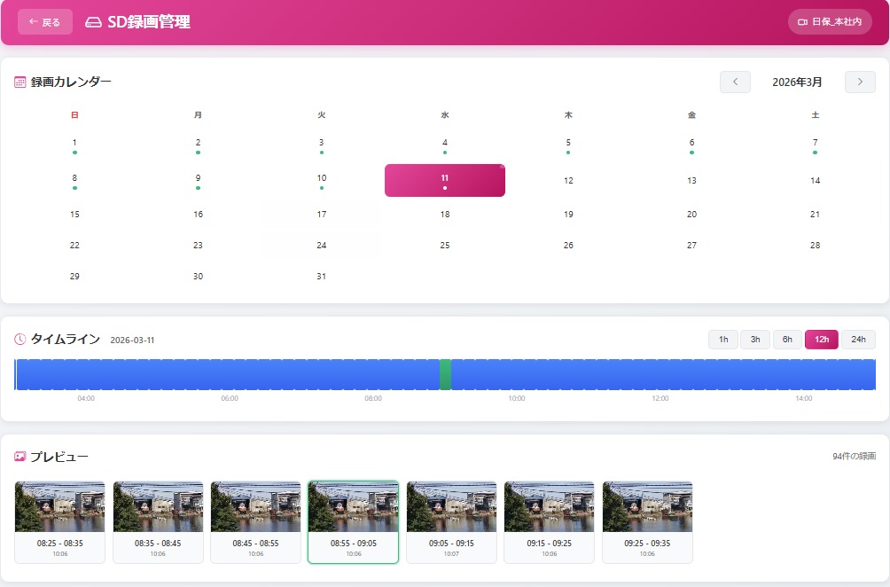Select March 11 in the calendar
The image size is (890, 587).
[x=445, y=180]
